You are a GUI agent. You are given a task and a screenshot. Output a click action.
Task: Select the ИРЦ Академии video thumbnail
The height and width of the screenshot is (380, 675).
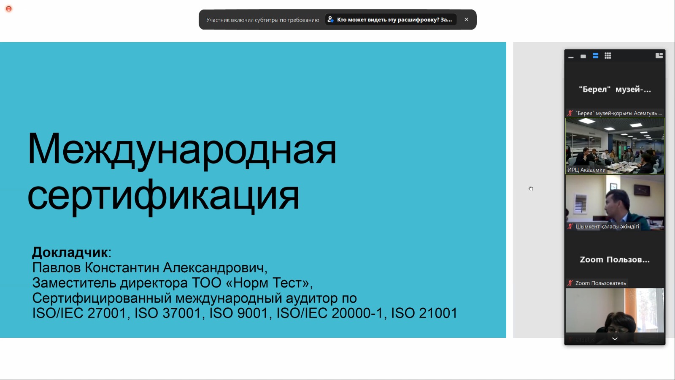tap(615, 146)
